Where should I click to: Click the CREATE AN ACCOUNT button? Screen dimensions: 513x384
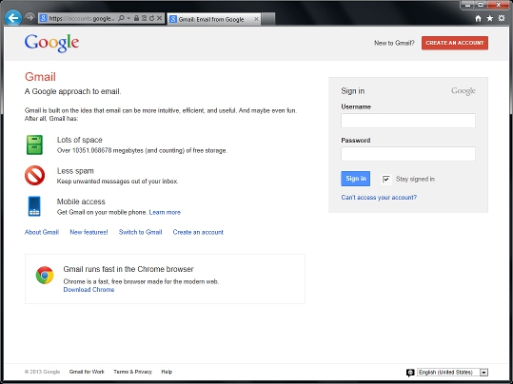tap(455, 43)
